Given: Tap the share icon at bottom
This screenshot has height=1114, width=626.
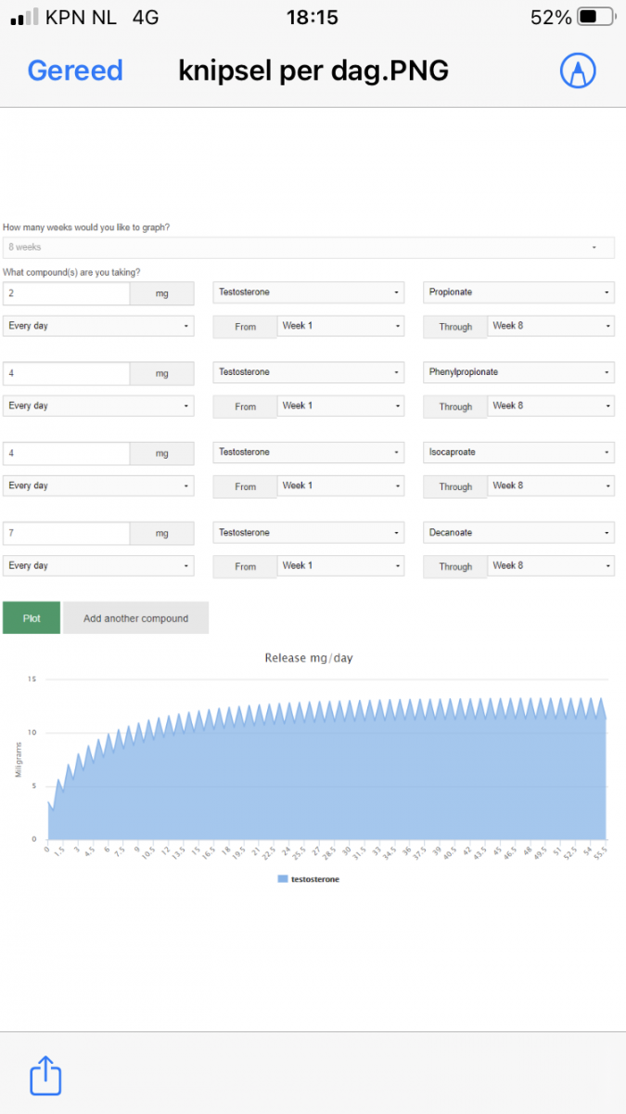Looking at the screenshot, I should pyautogui.click(x=45, y=1077).
